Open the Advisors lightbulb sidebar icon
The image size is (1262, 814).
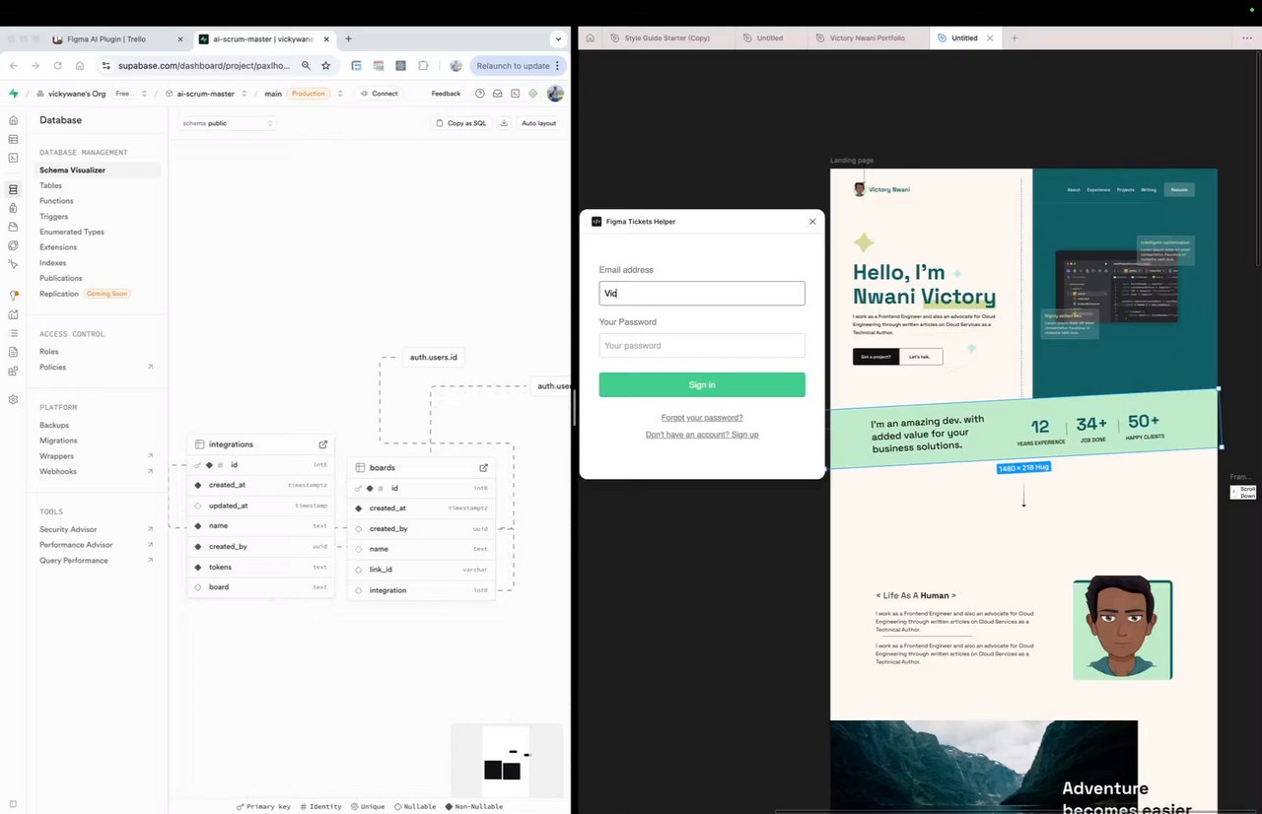coord(13,296)
